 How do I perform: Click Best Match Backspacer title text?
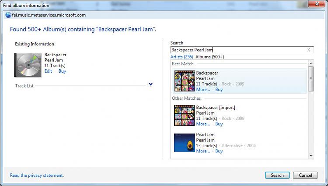click(207, 73)
